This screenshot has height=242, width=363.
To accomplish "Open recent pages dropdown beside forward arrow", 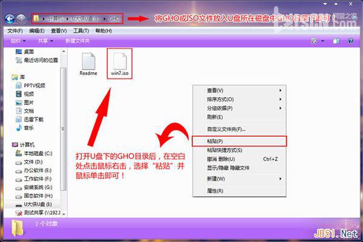I will point(29,19).
